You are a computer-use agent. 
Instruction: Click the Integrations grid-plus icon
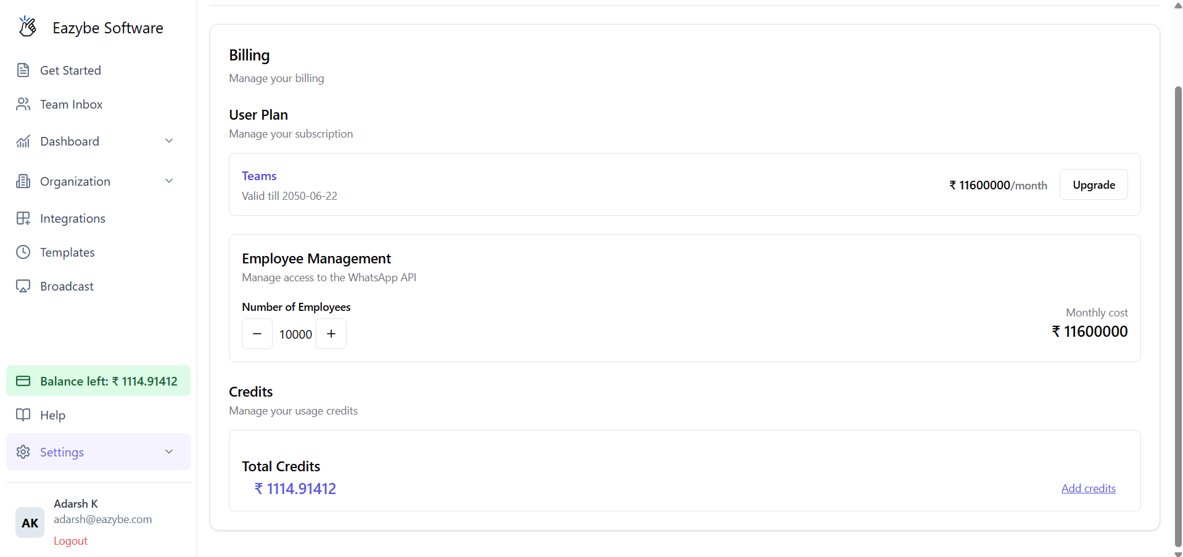coord(23,218)
